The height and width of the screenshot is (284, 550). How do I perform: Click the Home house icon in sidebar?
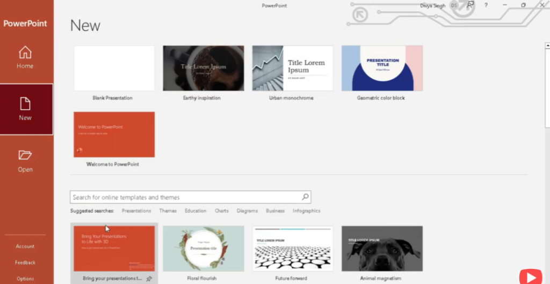coord(25,52)
